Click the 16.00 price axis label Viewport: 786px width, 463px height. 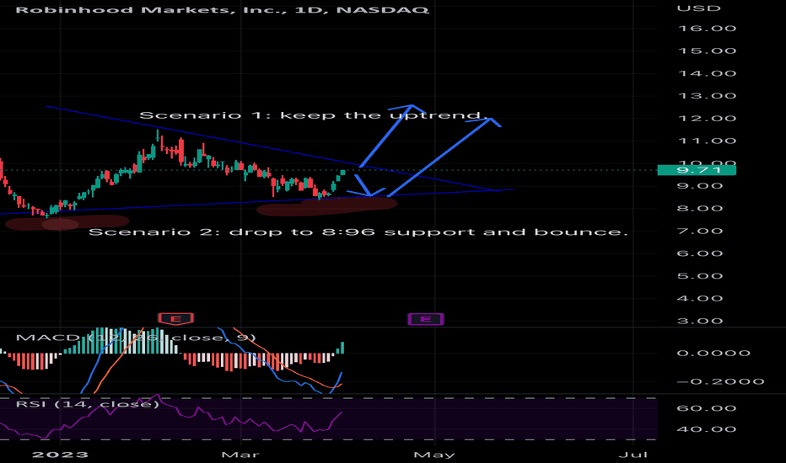pyautogui.click(x=707, y=29)
